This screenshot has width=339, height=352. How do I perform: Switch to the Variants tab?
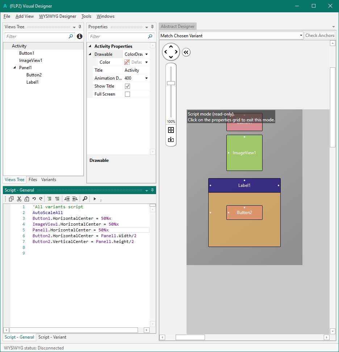tap(49, 180)
